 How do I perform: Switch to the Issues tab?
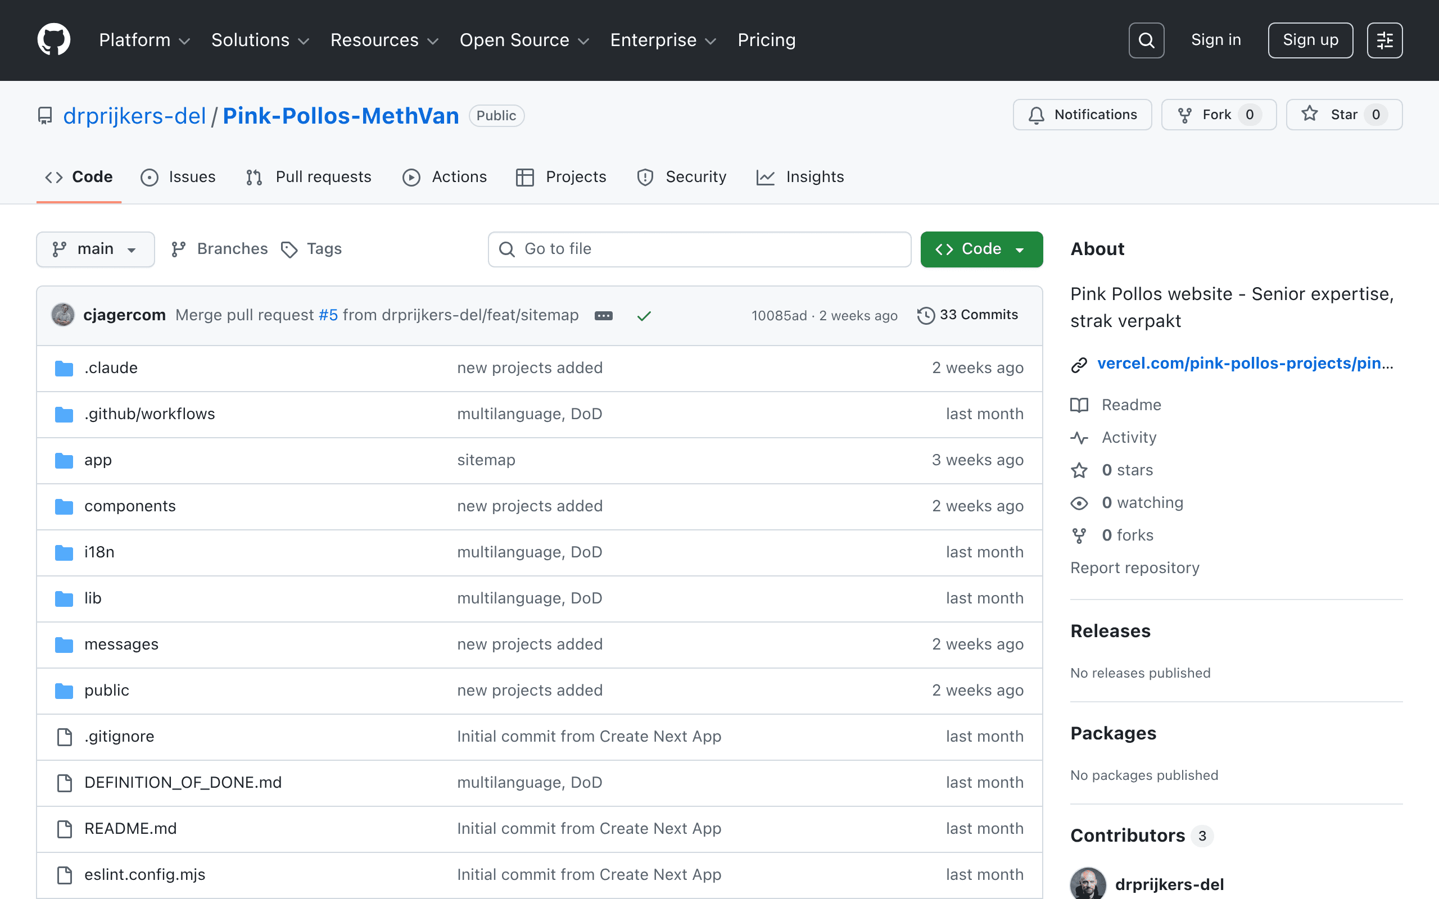pyautogui.click(x=178, y=176)
